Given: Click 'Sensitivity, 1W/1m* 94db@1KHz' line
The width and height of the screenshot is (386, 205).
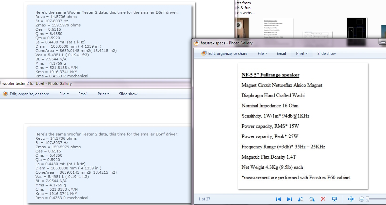Looking at the screenshot, I should point(275,116).
